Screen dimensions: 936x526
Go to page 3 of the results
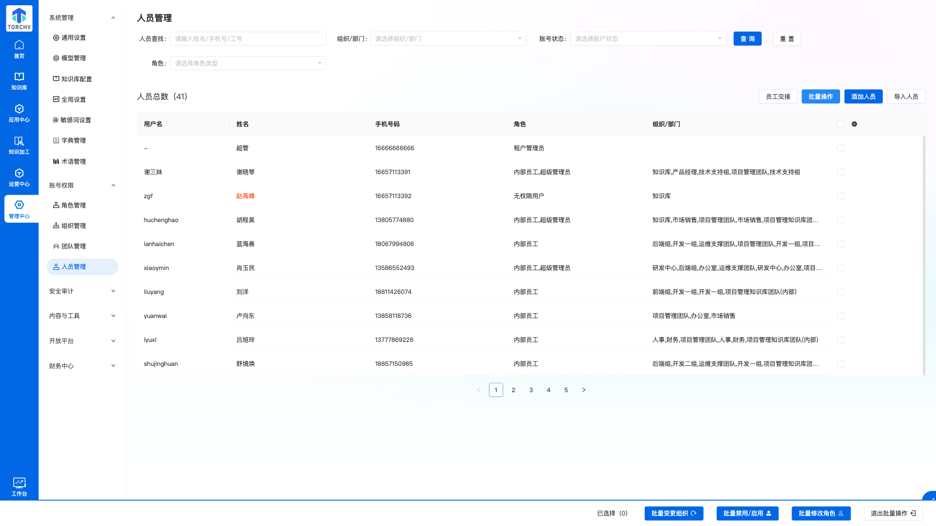pos(531,389)
